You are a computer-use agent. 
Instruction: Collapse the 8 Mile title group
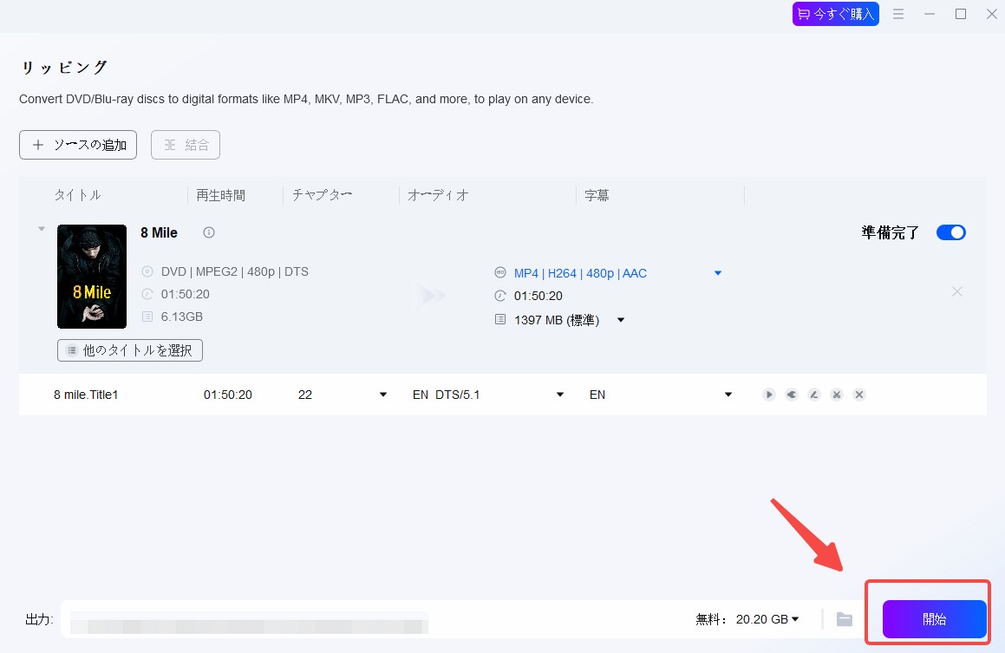42,229
